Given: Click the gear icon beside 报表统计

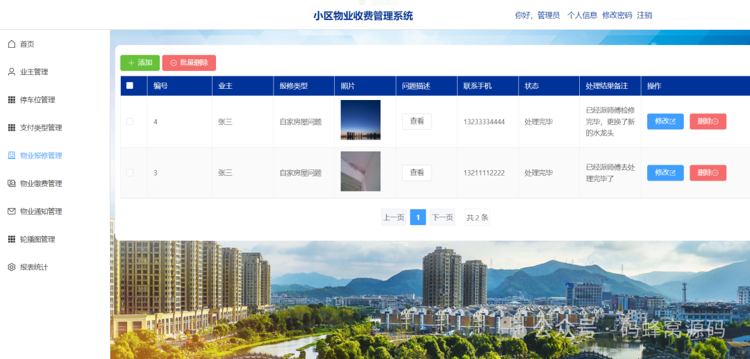Looking at the screenshot, I should (12, 267).
